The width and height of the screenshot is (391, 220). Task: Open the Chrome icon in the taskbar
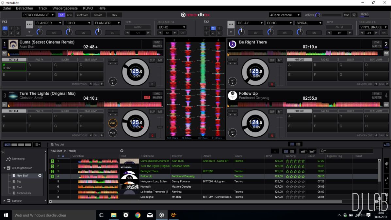(x=138, y=215)
